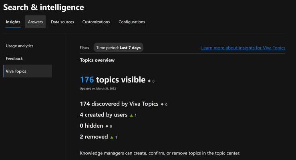
Task: Open the Insights tab
Action: click(x=13, y=22)
